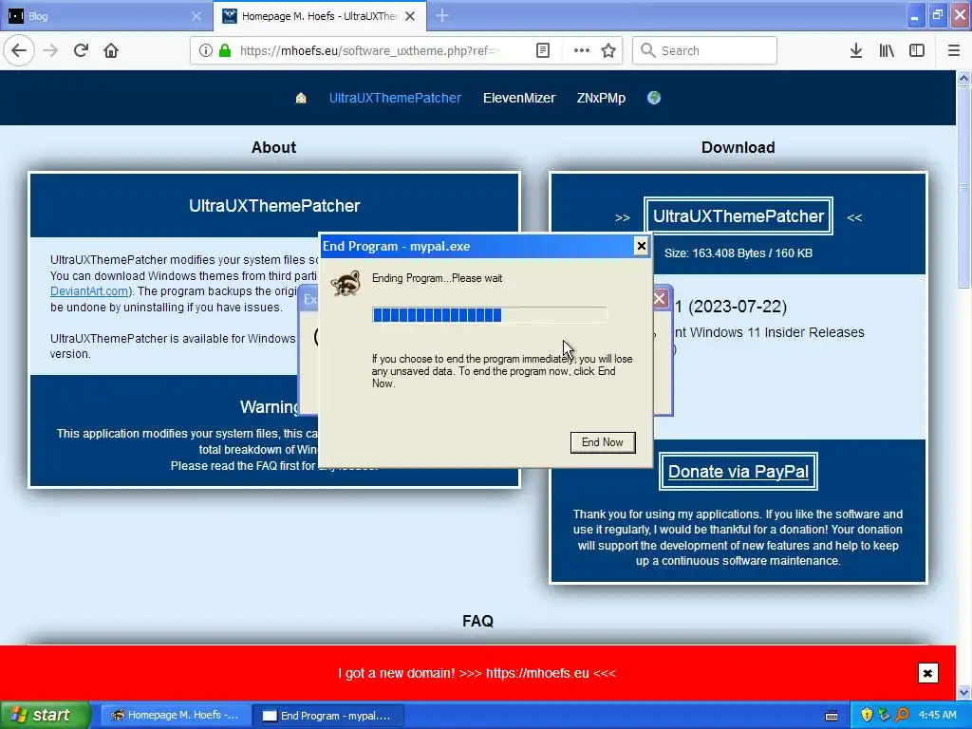Click the forward navigation arrow
Image resolution: width=972 pixels, height=729 pixels.
click(x=51, y=50)
